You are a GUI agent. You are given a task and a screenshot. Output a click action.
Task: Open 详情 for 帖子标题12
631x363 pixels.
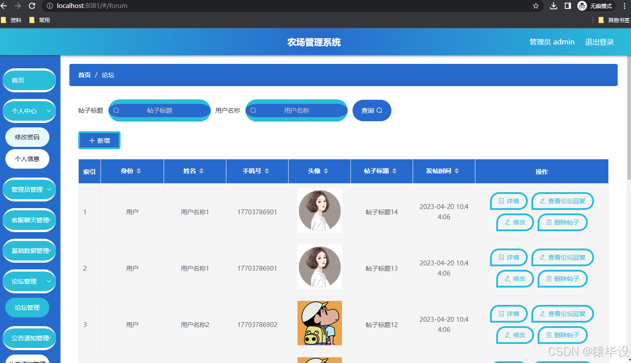[x=509, y=314]
